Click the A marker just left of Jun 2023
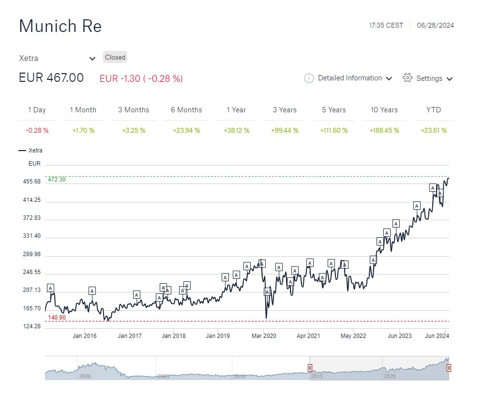This screenshot has height=398, width=484. tap(396, 224)
